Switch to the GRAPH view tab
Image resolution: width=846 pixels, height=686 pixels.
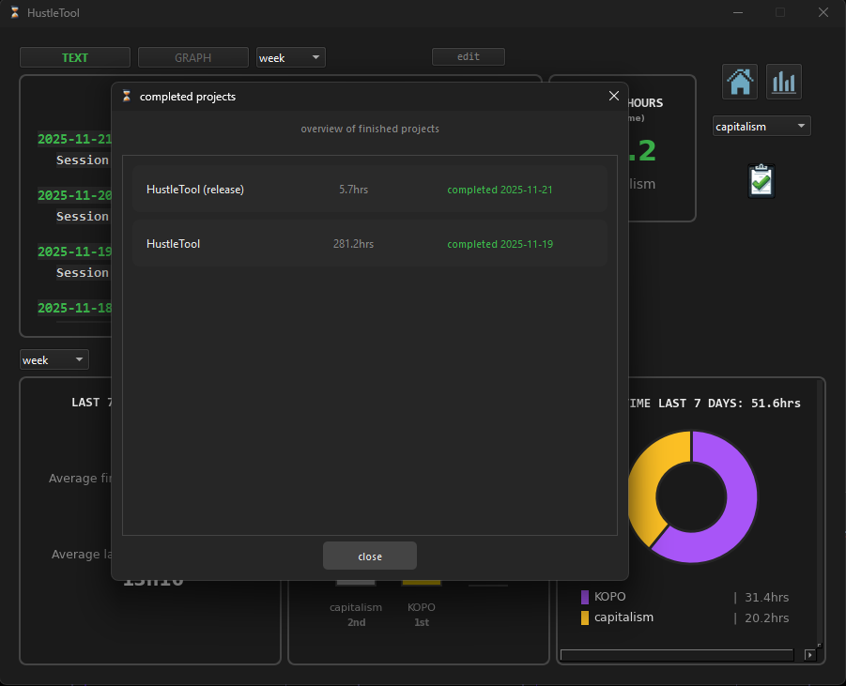click(193, 57)
